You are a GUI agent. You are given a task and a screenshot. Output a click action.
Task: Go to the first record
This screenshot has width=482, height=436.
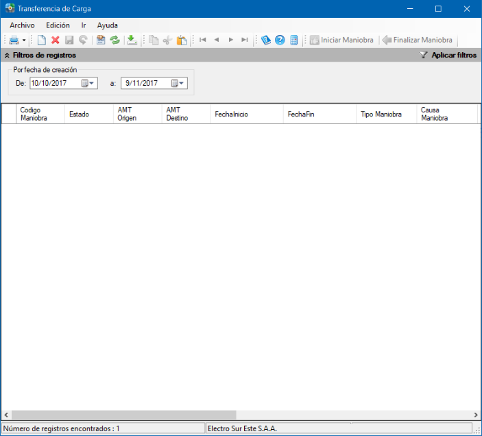pyautogui.click(x=203, y=40)
